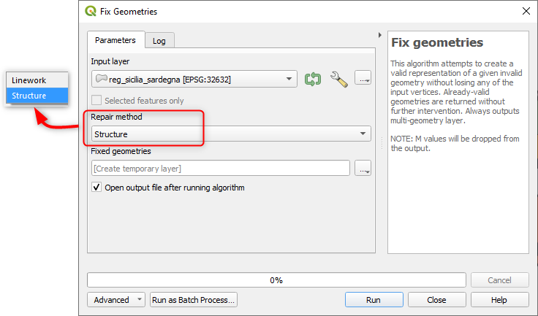Image resolution: width=538 pixels, height=316 pixels.
Task: Click the Fixed geometries output field
Action: (220, 169)
